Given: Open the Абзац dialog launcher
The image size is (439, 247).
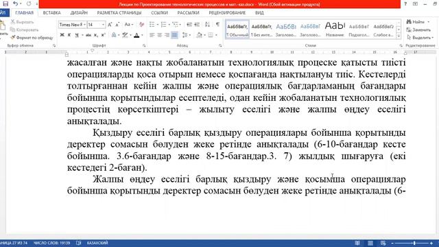Looking at the screenshot, I should [220, 45].
